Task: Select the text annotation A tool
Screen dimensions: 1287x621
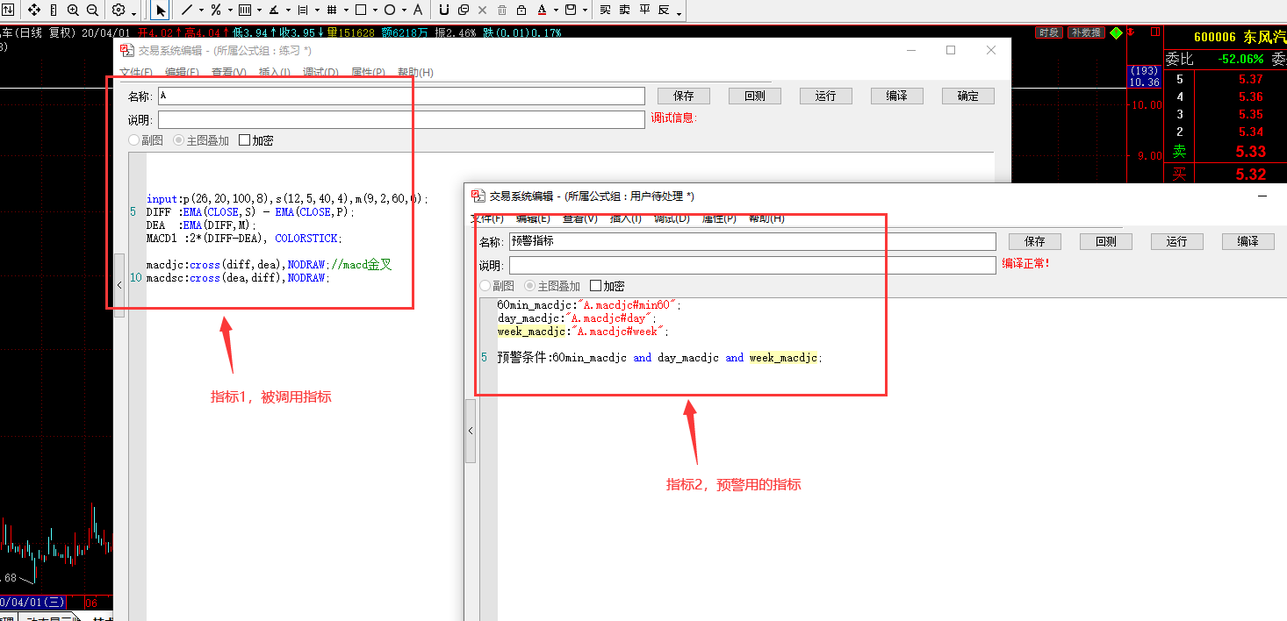Action: point(417,11)
